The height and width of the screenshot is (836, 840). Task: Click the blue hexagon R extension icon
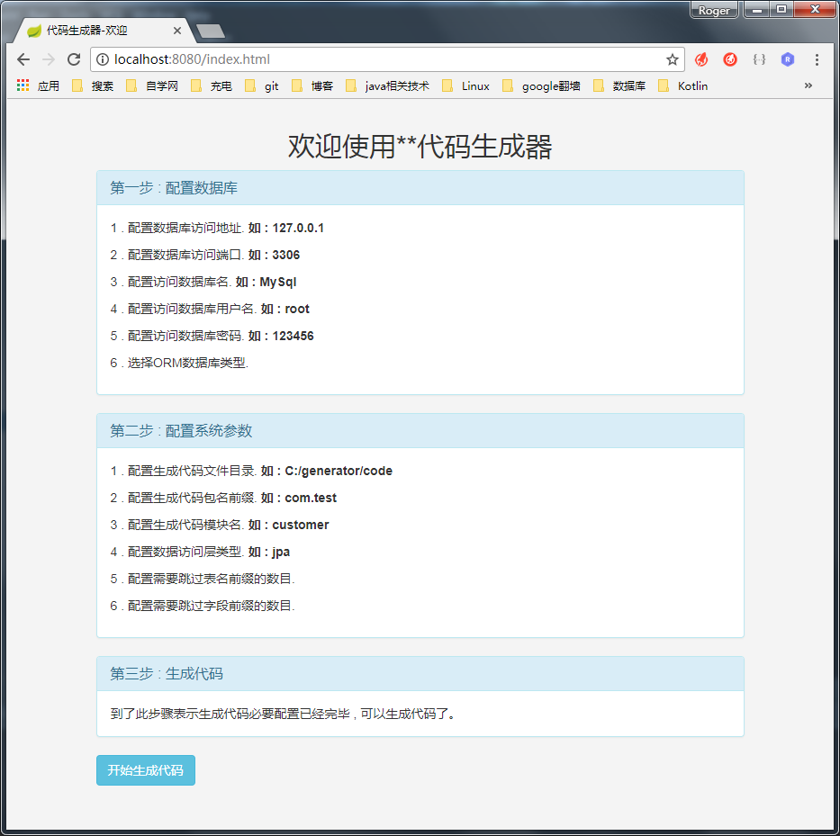788,59
